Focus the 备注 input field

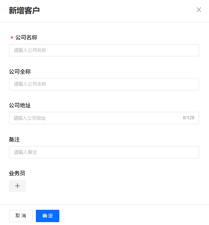(104, 152)
